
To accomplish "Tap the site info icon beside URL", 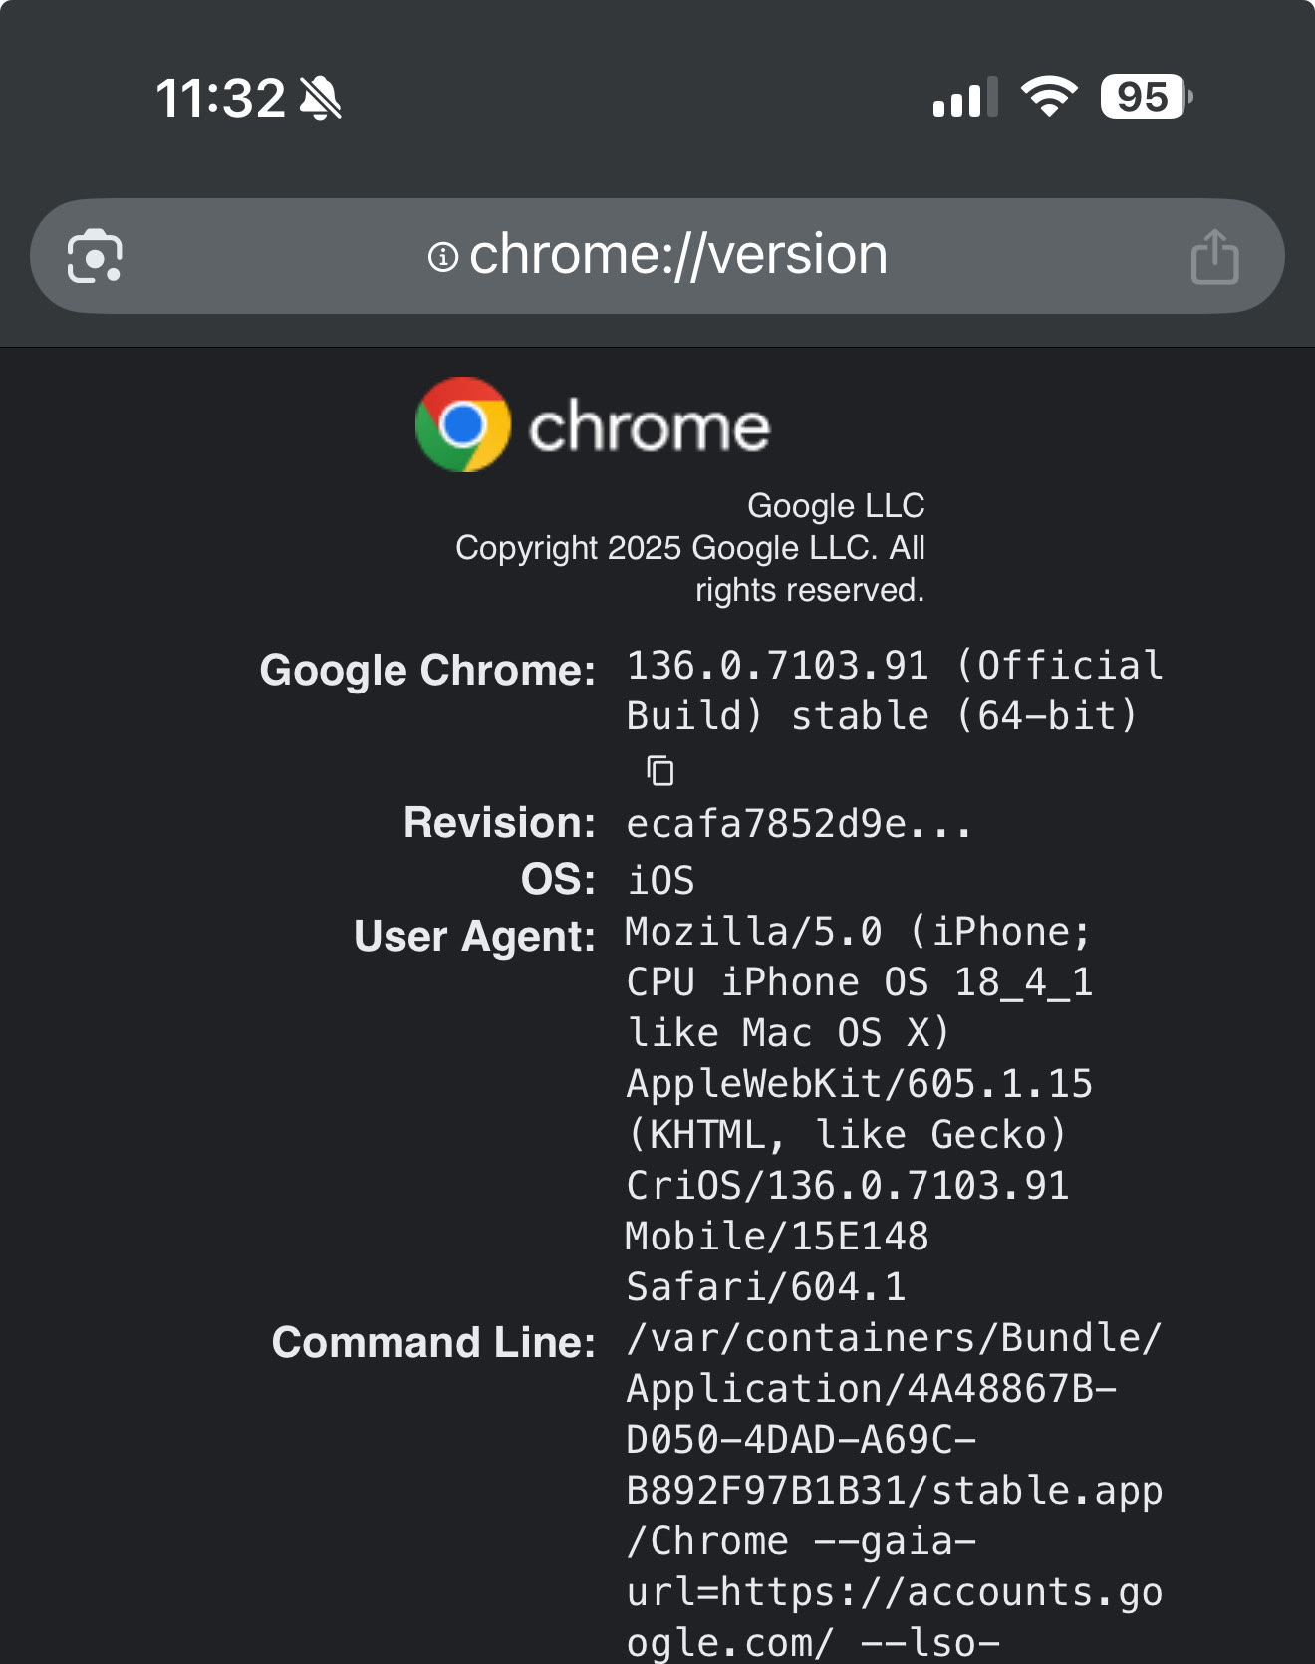I will [442, 257].
